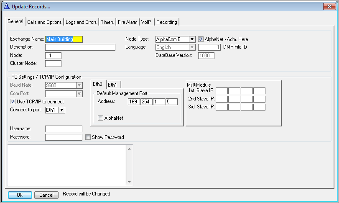Enable the AlphaNet - Adm. Here checkbox
This screenshot has height=203, width=339.
coord(201,39)
